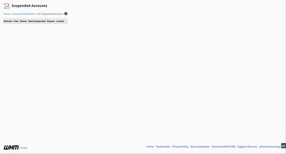Click the version number 114.0.8 text
The height and width of the screenshot is (154, 286).
click(23, 148)
